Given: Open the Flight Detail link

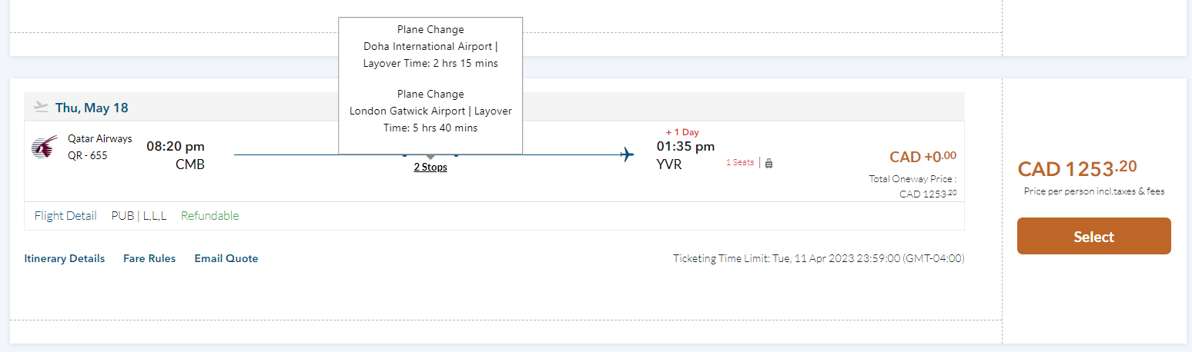Looking at the screenshot, I should pyautogui.click(x=65, y=216).
